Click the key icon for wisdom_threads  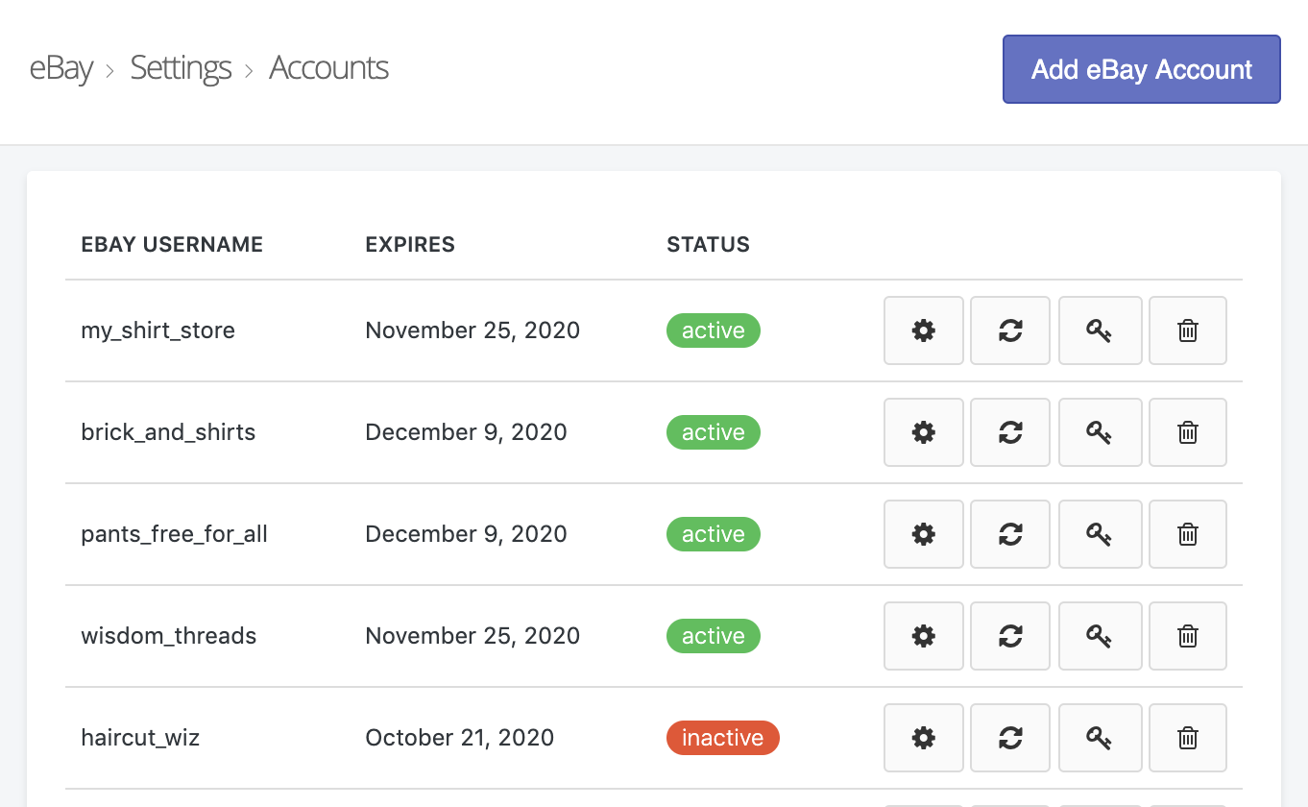(1100, 635)
